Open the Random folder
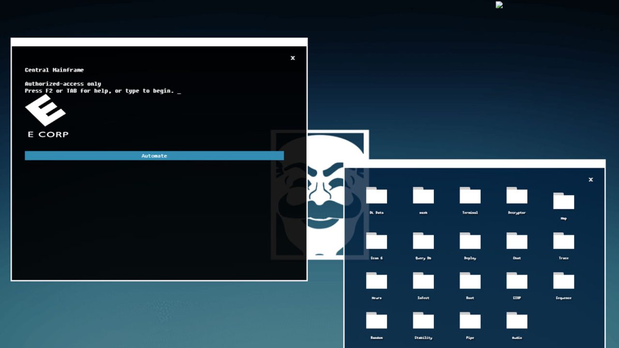Image resolution: width=619 pixels, height=348 pixels. [376, 320]
